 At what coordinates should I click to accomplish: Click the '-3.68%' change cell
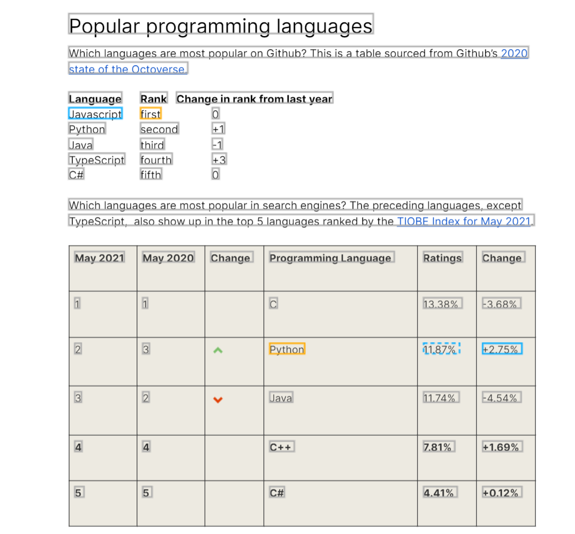(501, 303)
